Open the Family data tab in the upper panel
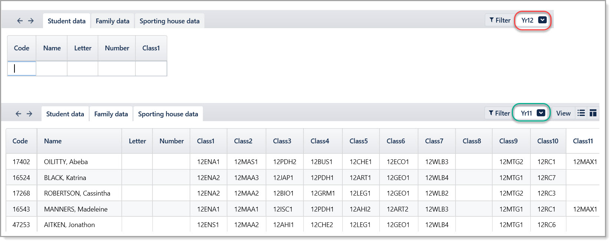 pyautogui.click(x=112, y=21)
